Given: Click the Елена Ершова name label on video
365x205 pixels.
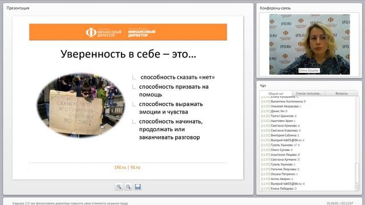Looking at the screenshot, I should tap(309, 70).
